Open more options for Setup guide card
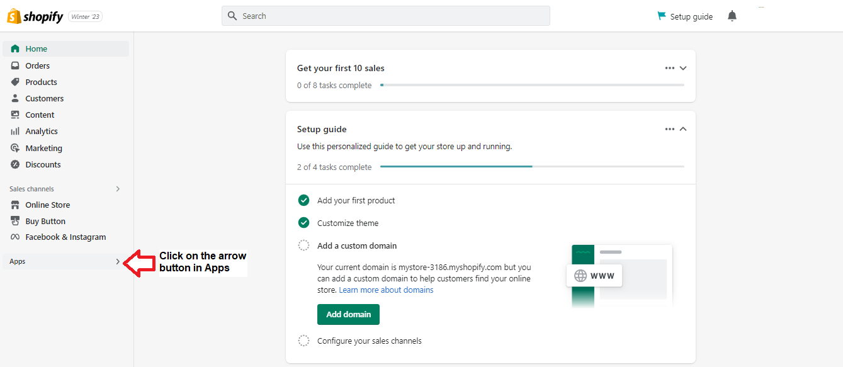 pyautogui.click(x=669, y=129)
